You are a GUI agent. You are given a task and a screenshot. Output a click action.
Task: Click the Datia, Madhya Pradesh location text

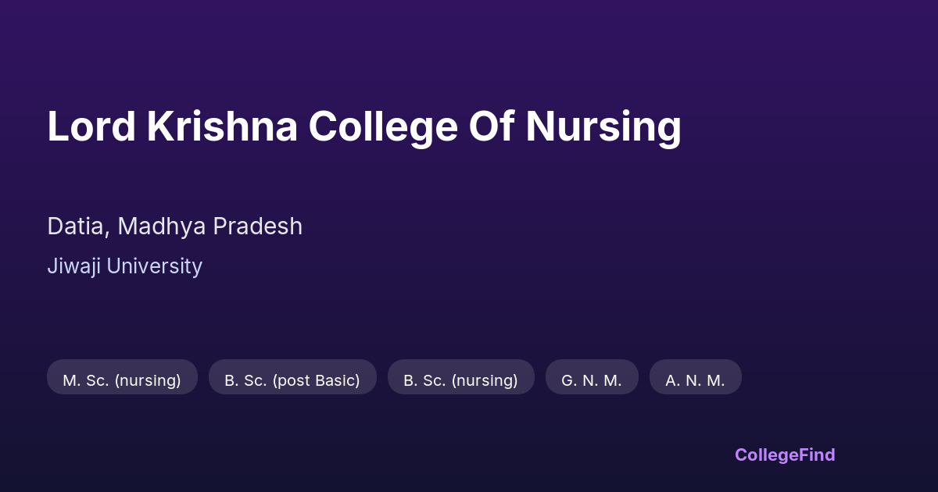click(x=174, y=226)
